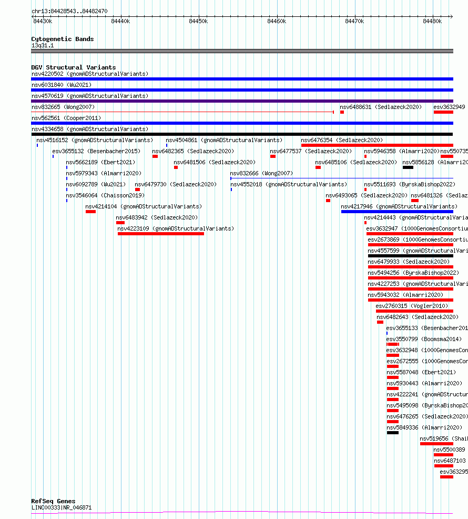Click red bar under nsv6476354
The image size is (468, 519).
(x=377, y=145)
